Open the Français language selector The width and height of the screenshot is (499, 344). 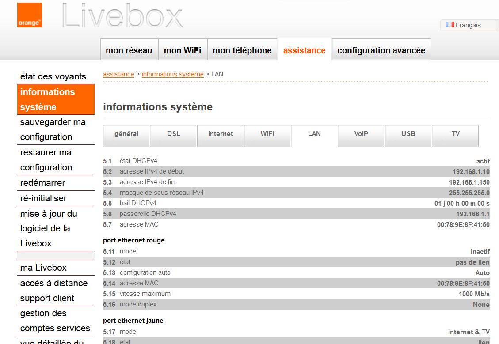[x=468, y=25]
